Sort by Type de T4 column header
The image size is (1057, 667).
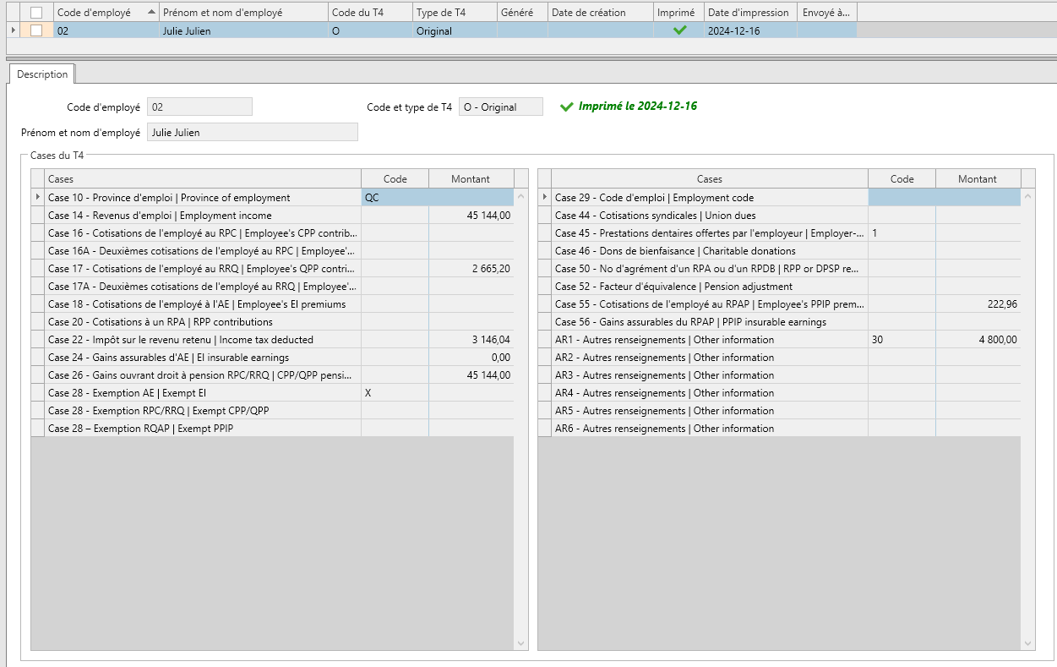(455, 13)
